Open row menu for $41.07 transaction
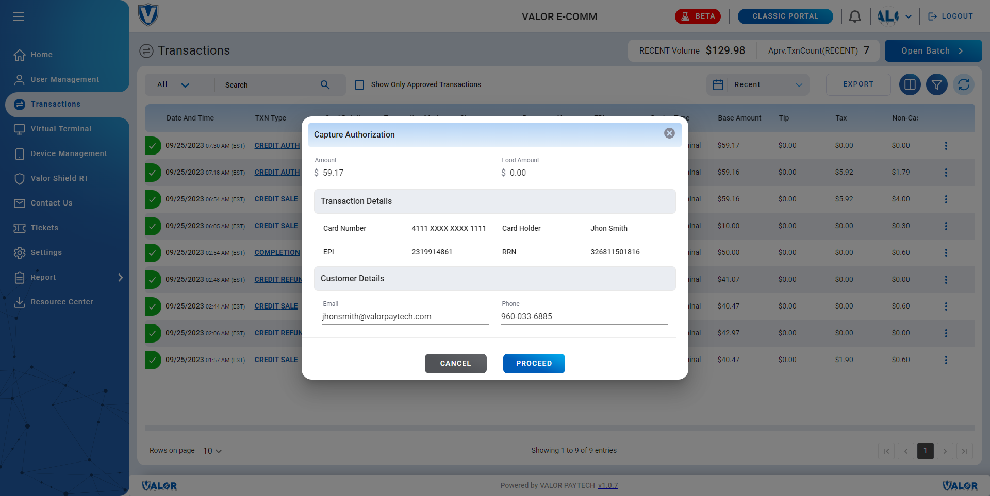The image size is (990, 496). click(x=946, y=280)
